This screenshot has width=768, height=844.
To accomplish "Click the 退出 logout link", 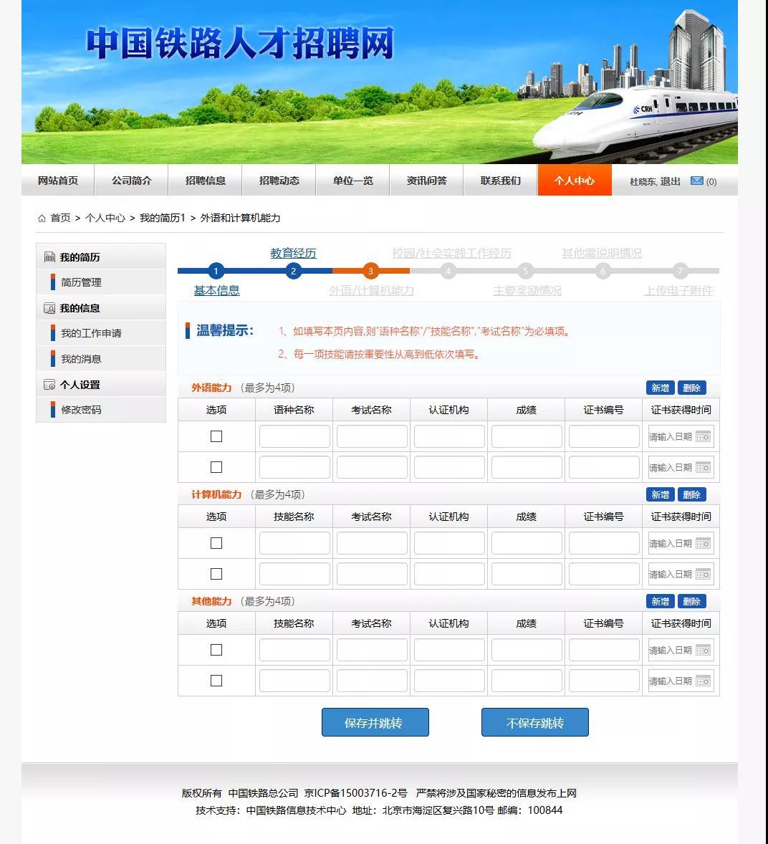I will [670, 181].
